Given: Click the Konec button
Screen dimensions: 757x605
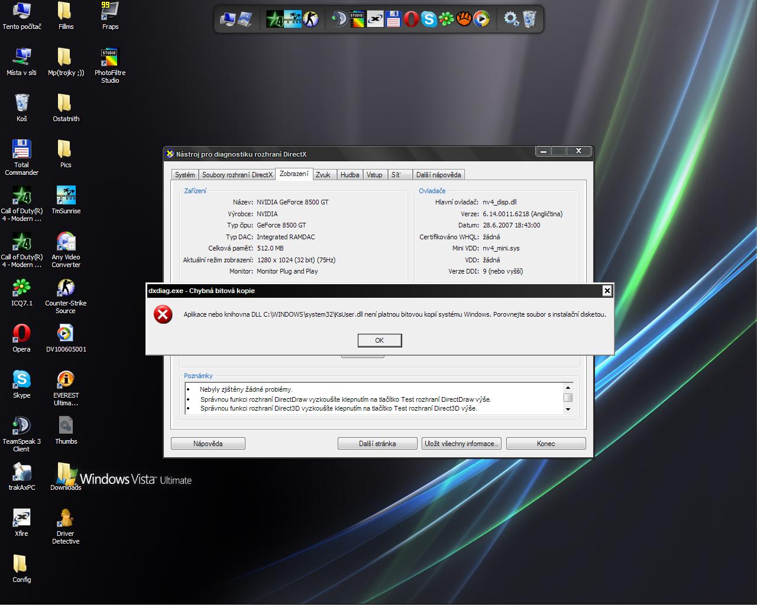Looking at the screenshot, I should pos(546,444).
